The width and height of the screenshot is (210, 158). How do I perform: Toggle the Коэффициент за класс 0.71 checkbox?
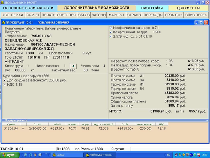(x=111, y=28)
